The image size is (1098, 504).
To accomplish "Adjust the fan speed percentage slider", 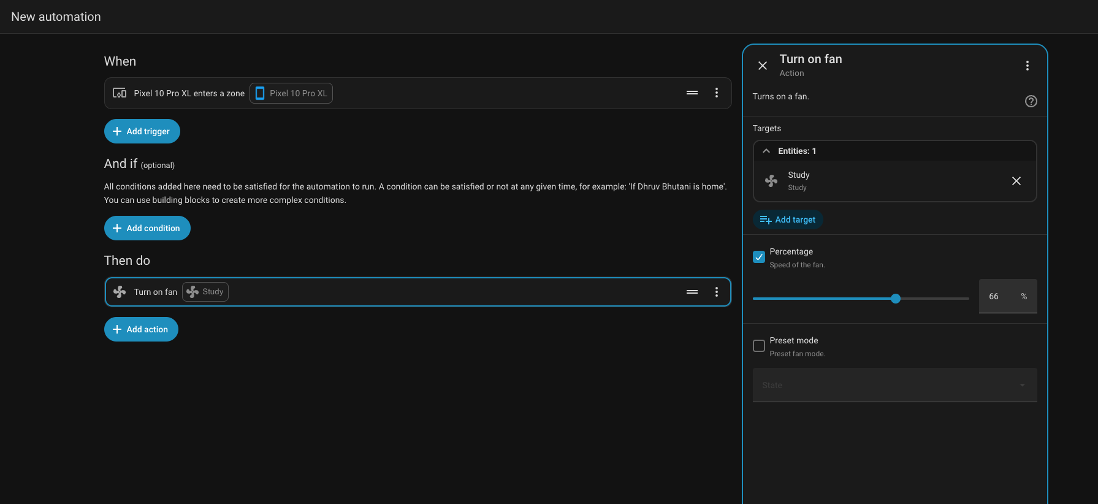I will [860, 299].
